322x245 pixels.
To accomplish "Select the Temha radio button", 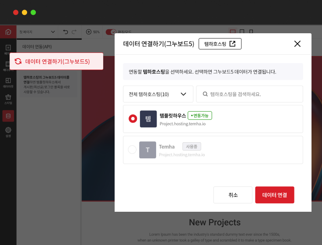I will pyautogui.click(x=132, y=150).
